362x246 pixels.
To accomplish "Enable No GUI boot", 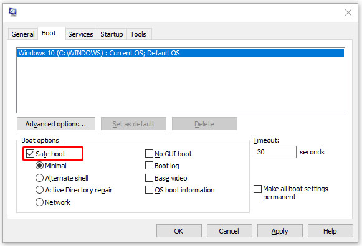I will pyautogui.click(x=149, y=153).
